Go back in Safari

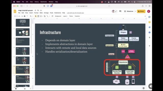pos(27,6)
